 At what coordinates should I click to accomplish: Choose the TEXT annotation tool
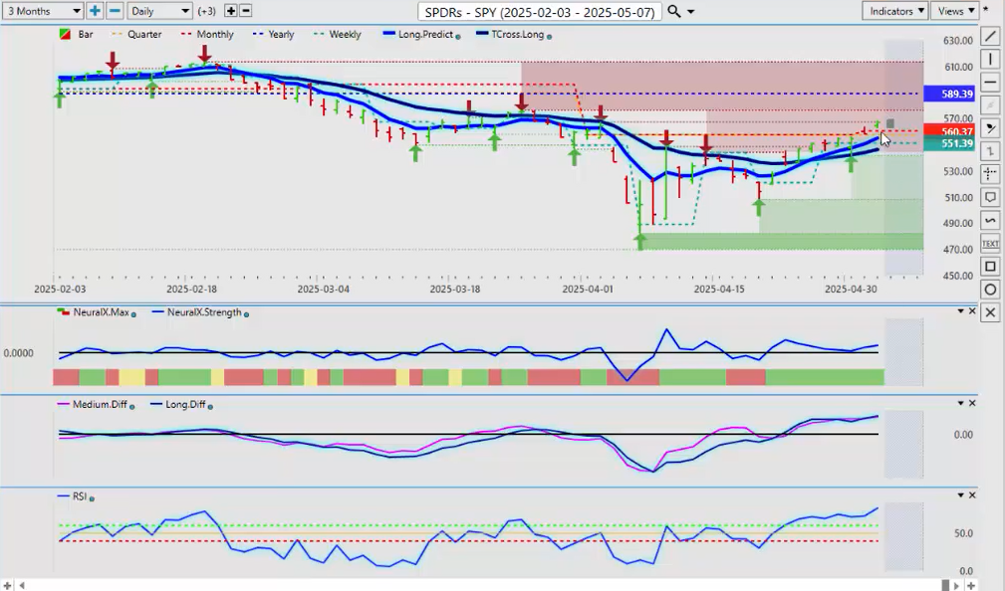click(x=990, y=243)
